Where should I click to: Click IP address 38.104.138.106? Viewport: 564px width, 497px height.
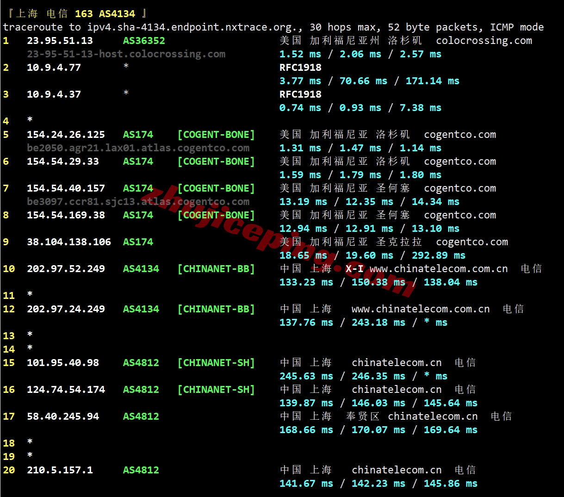click(69, 242)
